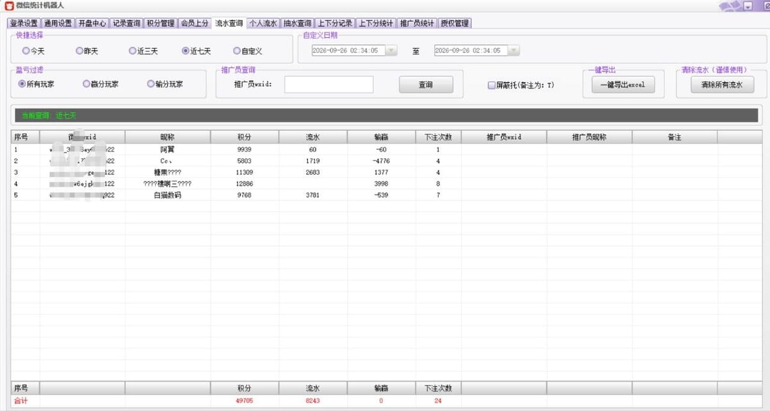The image size is (770, 411).
Task: Select the 糖果???? row
Action: coord(385,172)
